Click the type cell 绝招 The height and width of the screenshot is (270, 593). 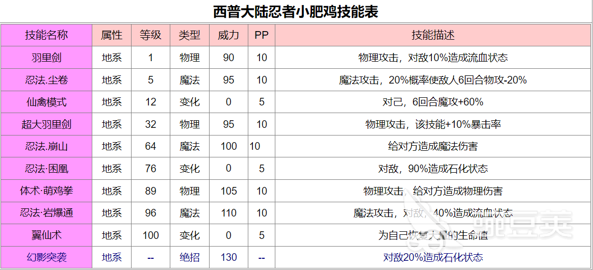(x=190, y=258)
